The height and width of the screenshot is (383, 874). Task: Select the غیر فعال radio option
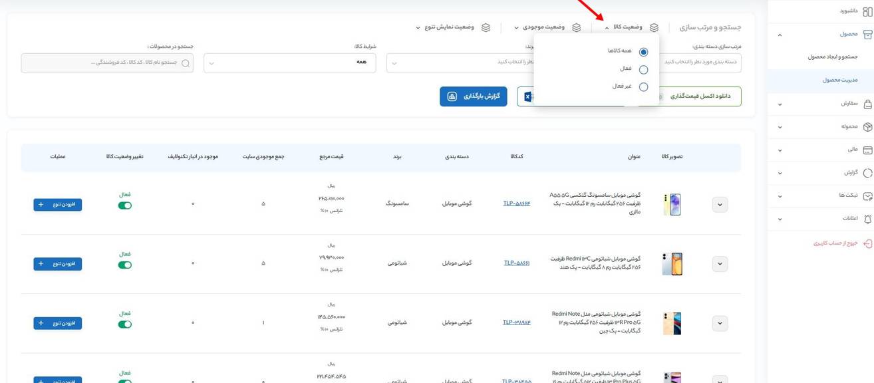643,86
